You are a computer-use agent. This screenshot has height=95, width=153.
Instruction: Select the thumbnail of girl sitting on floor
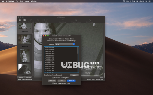point(25,39)
